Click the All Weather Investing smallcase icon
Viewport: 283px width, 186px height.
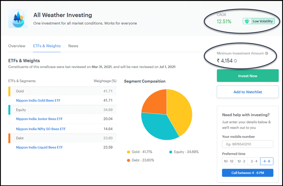click(19, 18)
